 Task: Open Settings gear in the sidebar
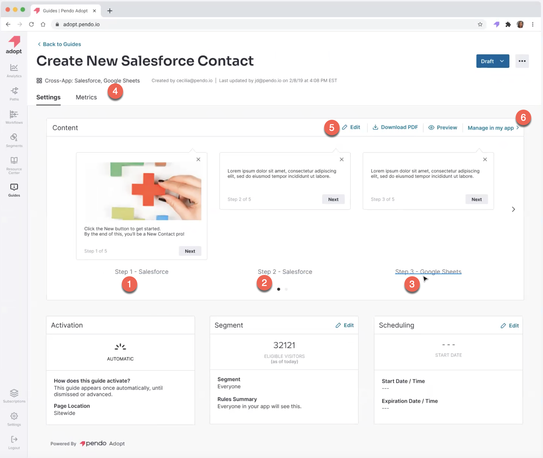(14, 420)
